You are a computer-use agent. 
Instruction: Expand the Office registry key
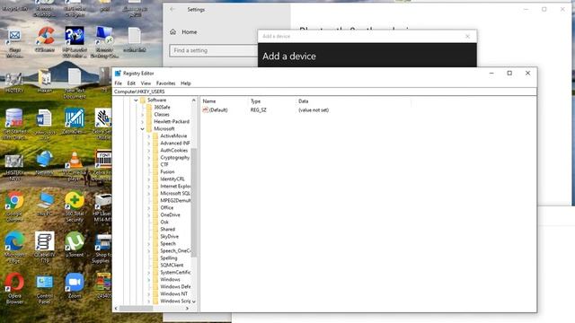(x=149, y=207)
